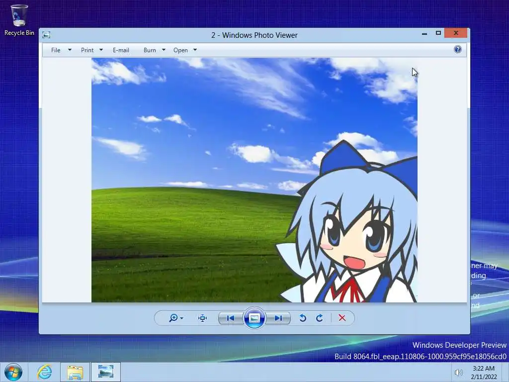This screenshot has height=382, width=509.
Task: Click the E-mail menu item
Action: [x=121, y=50]
